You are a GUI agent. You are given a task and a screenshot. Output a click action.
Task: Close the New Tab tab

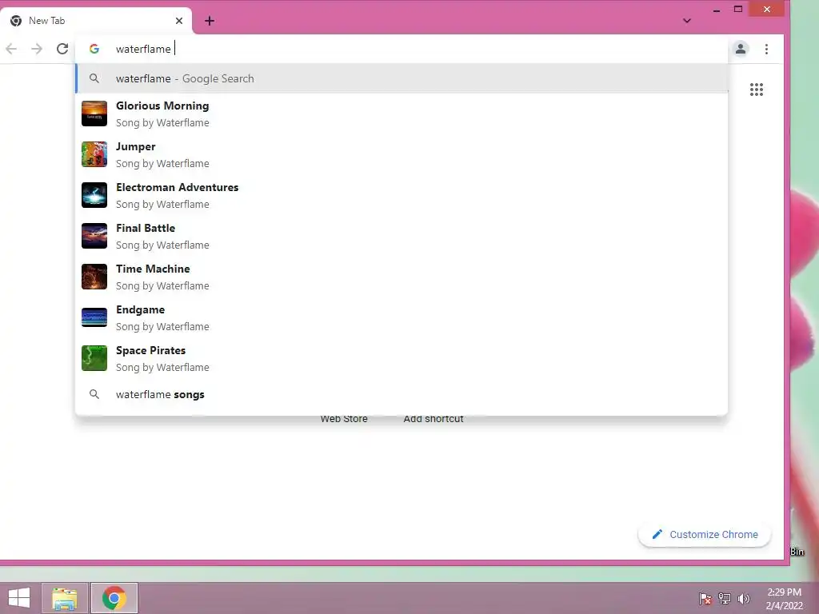click(179, 21)
